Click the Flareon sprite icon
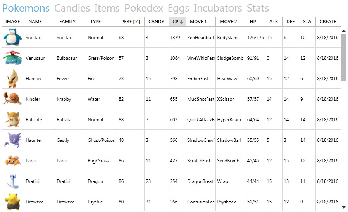Viewport: 348px width, 212px height. pos(13,78)
